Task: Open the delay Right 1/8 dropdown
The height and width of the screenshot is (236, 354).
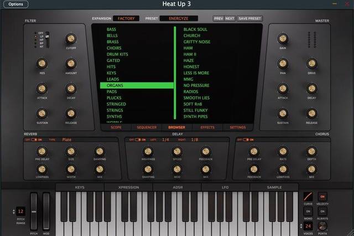Action: coord(195,140)
